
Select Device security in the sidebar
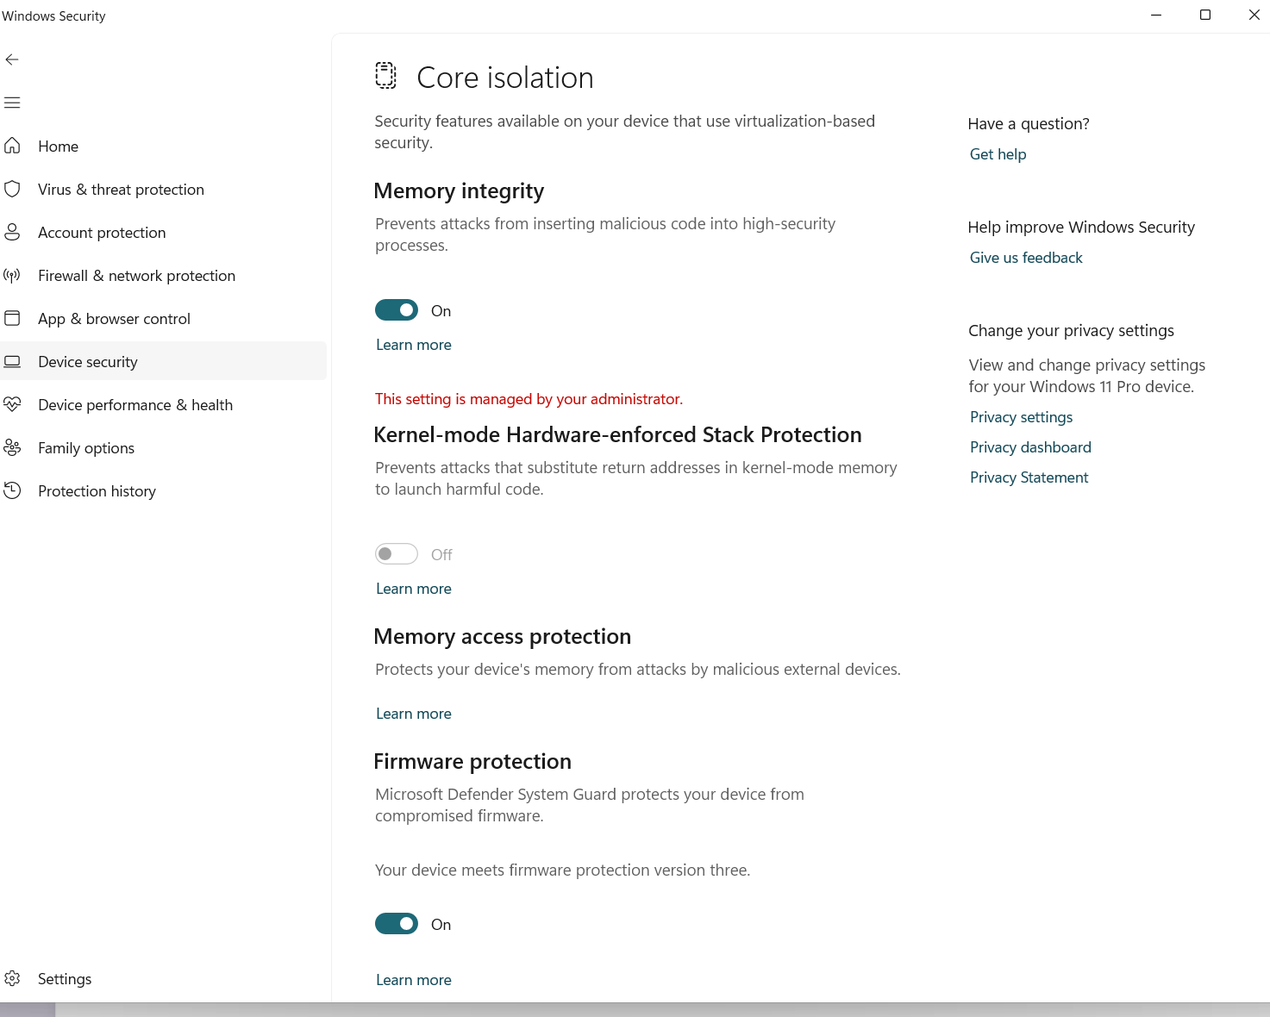88,362
